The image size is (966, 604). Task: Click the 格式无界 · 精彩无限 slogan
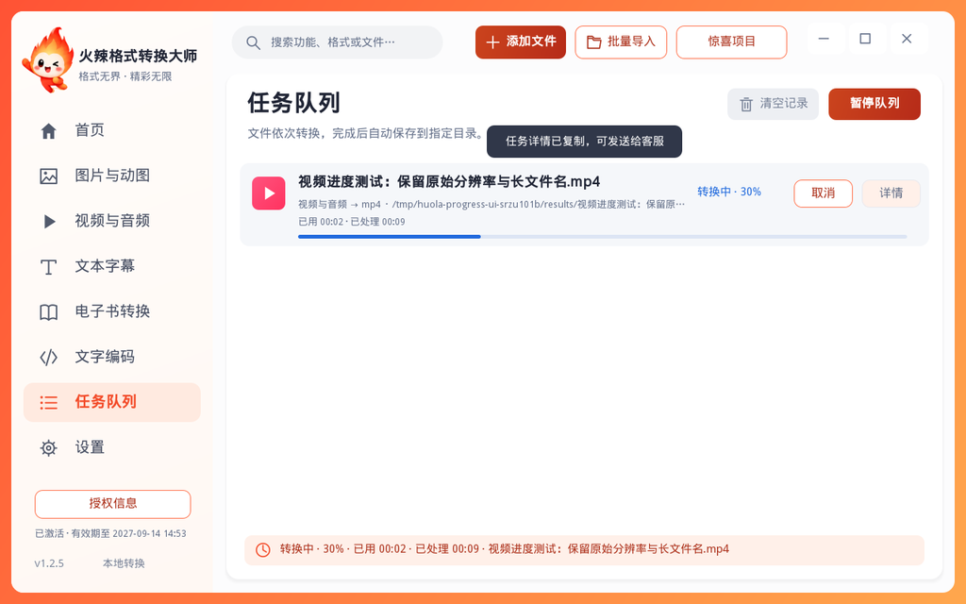click(125, 76)
